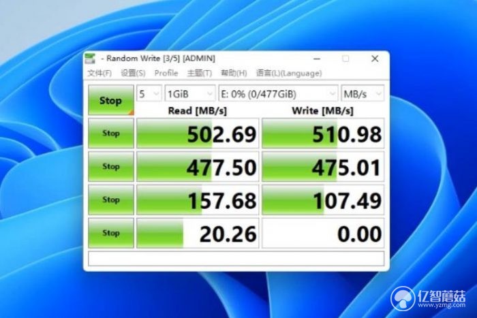477x318 pixels.
Task: Open the 文件(F) menu
Action: pyautogui.click(x=99, y=74)
